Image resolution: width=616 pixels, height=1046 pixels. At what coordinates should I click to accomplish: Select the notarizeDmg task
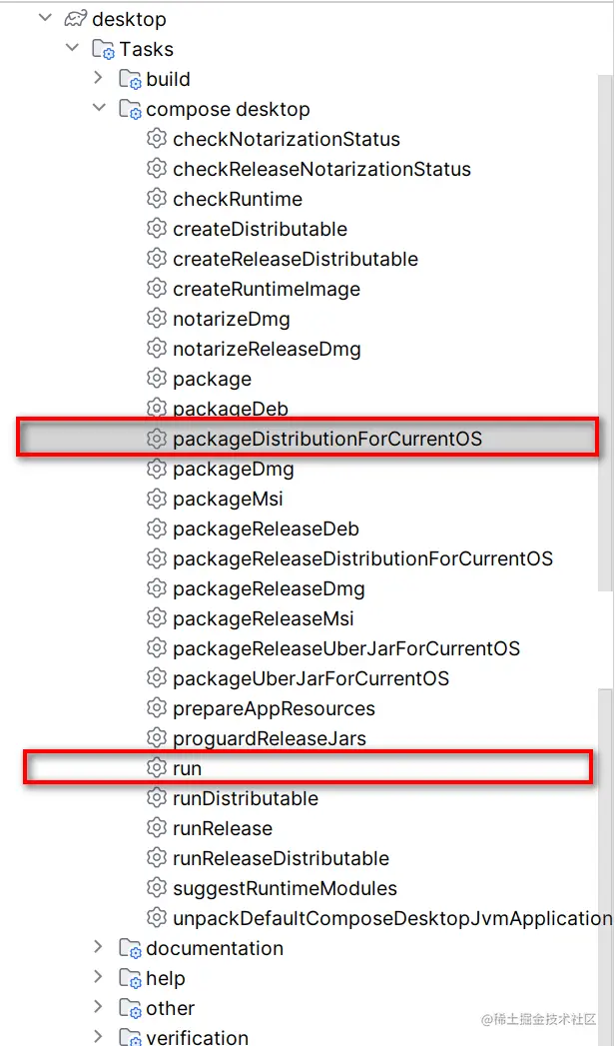(x=232, y=319)
